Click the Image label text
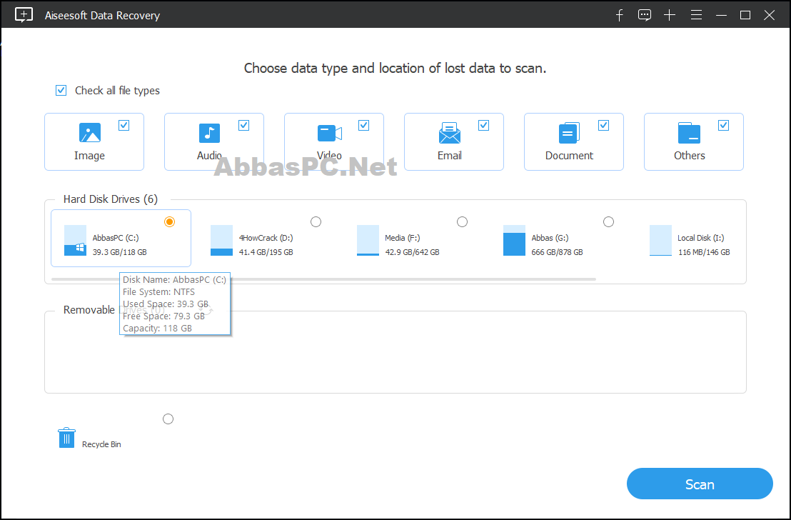 point(89,156)
